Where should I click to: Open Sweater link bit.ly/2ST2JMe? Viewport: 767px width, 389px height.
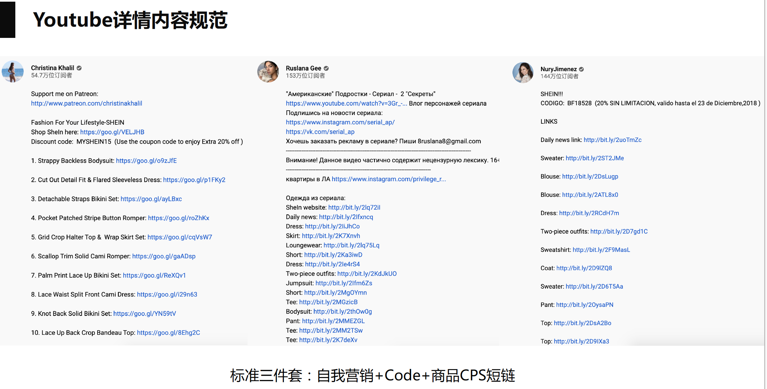coord(595,158)
